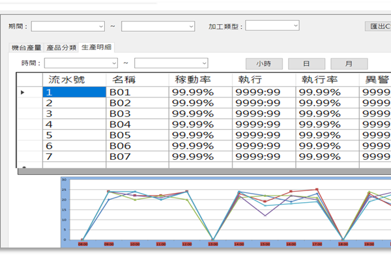
Task: Click the 08:00 label on chart axis
Action: (83, 244)
